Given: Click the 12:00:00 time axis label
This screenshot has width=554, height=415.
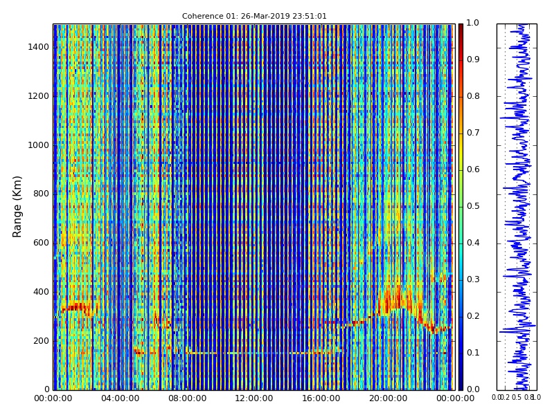Looking at the screenshot, I should pos(254,398).
